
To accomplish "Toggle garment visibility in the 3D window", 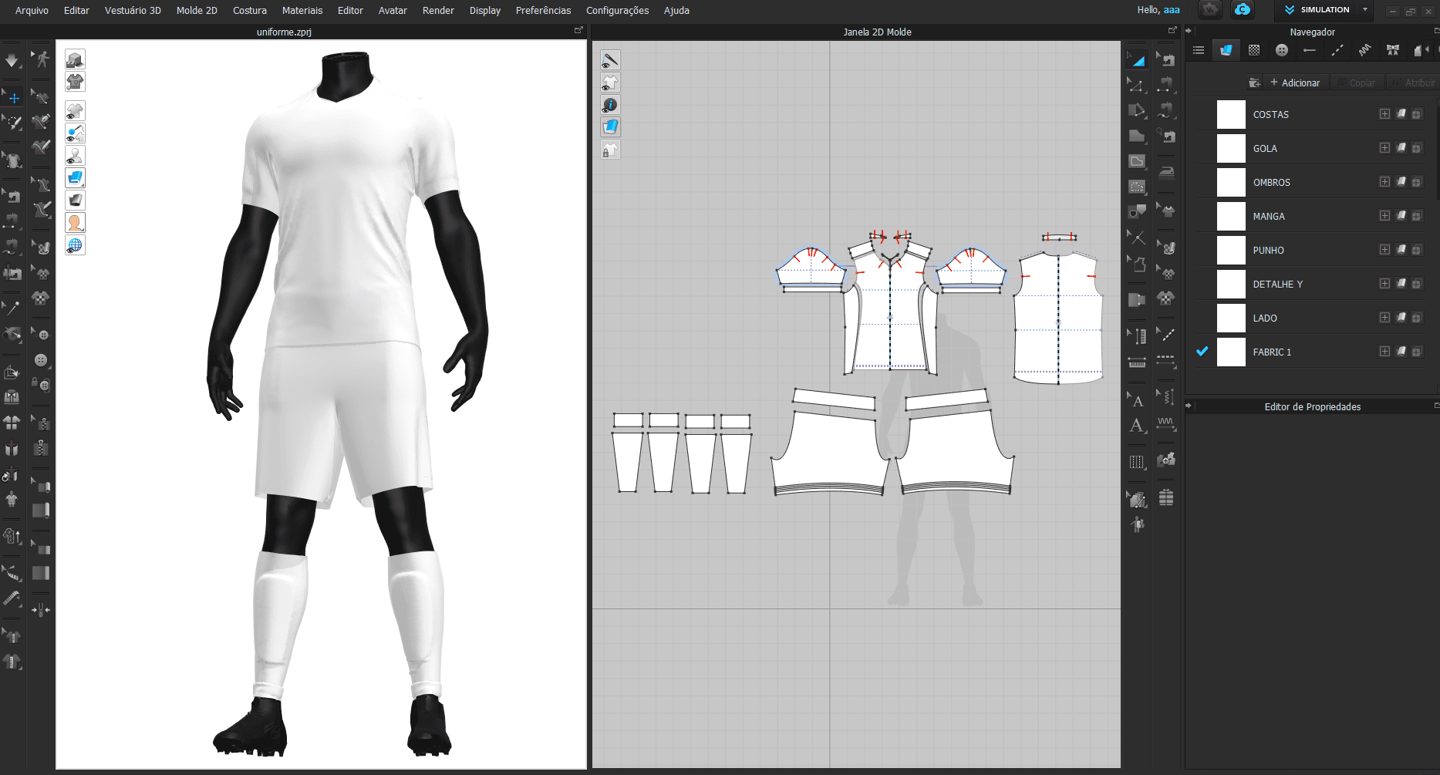I will click(75, 111).
